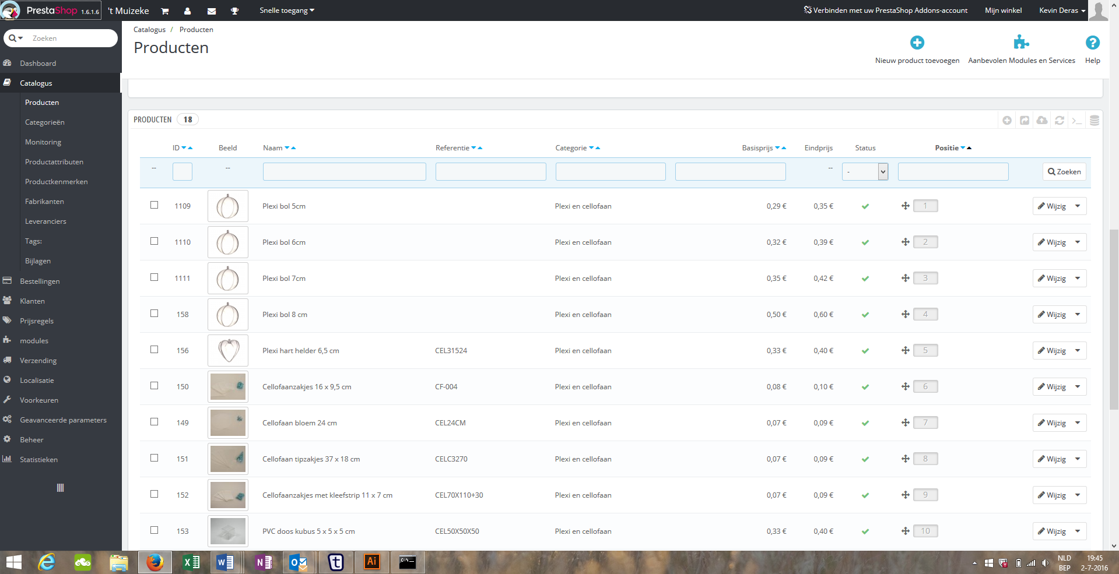This screenshot has width=1119, height=574.
Task: Expand actions dropdown for Cellofaanzakjes 16 x 9,5 cm
Action: [1078, 386]
